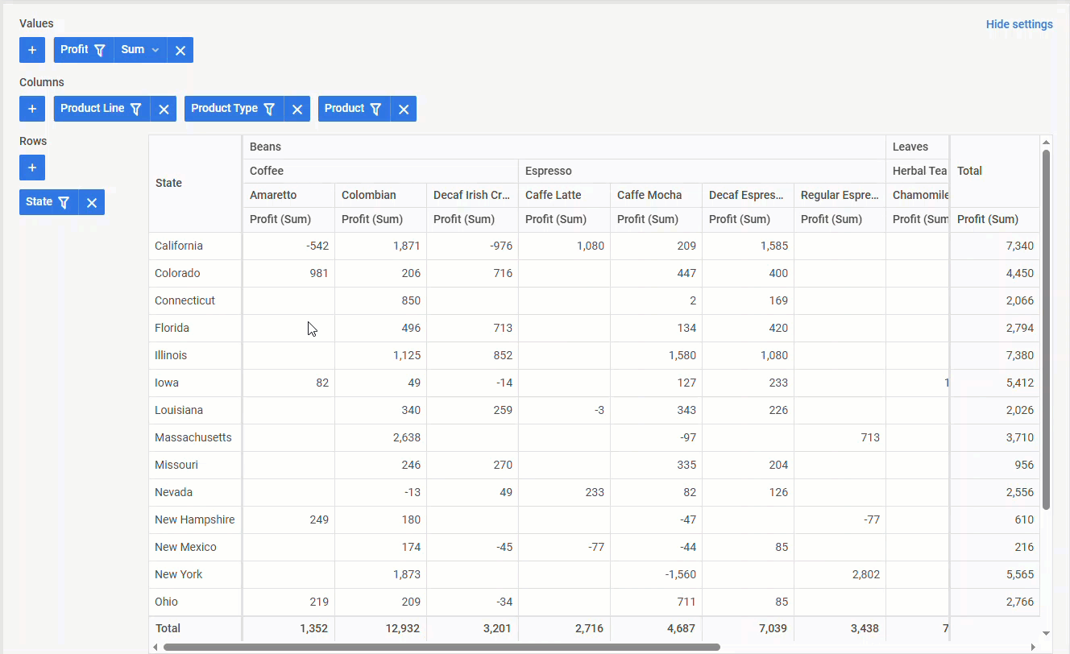Image resolution: width=1070 pixels, height=654 pixels.
Task: Click the Regular Espresso column header
Action: pos(840,196)
